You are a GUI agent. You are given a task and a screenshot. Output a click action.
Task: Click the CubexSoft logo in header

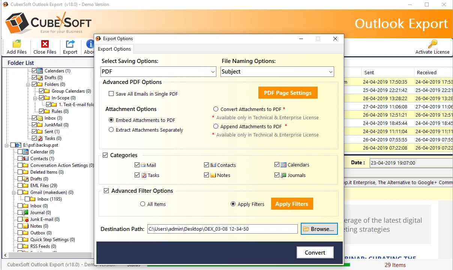(x=48, y=23)
